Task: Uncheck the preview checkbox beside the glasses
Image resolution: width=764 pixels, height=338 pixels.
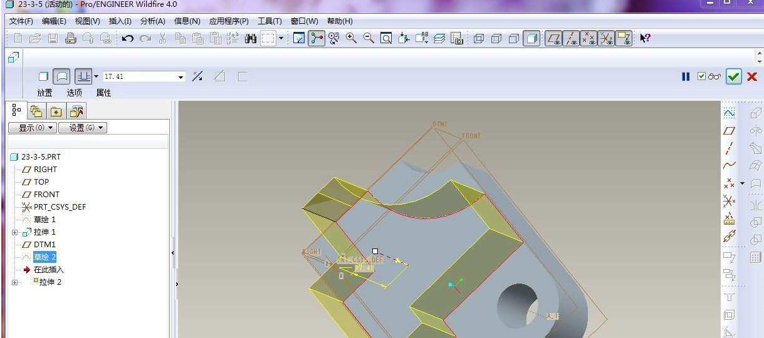Action: click(x=701, y=76)
